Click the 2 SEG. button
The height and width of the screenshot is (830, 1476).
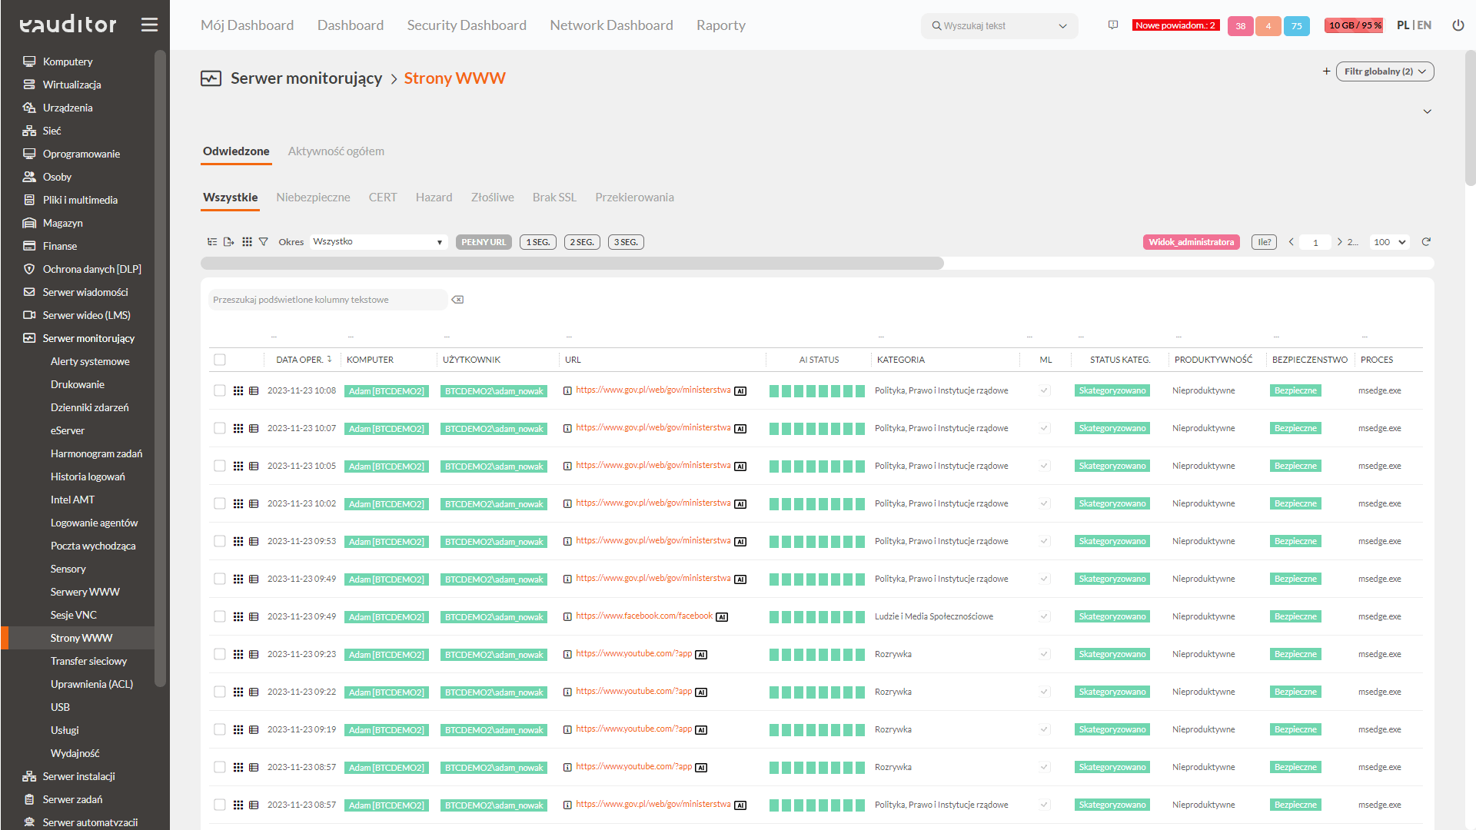pyautogui.click(x=582, y=242)
